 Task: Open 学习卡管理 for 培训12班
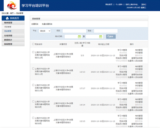[x=122, y=50]
